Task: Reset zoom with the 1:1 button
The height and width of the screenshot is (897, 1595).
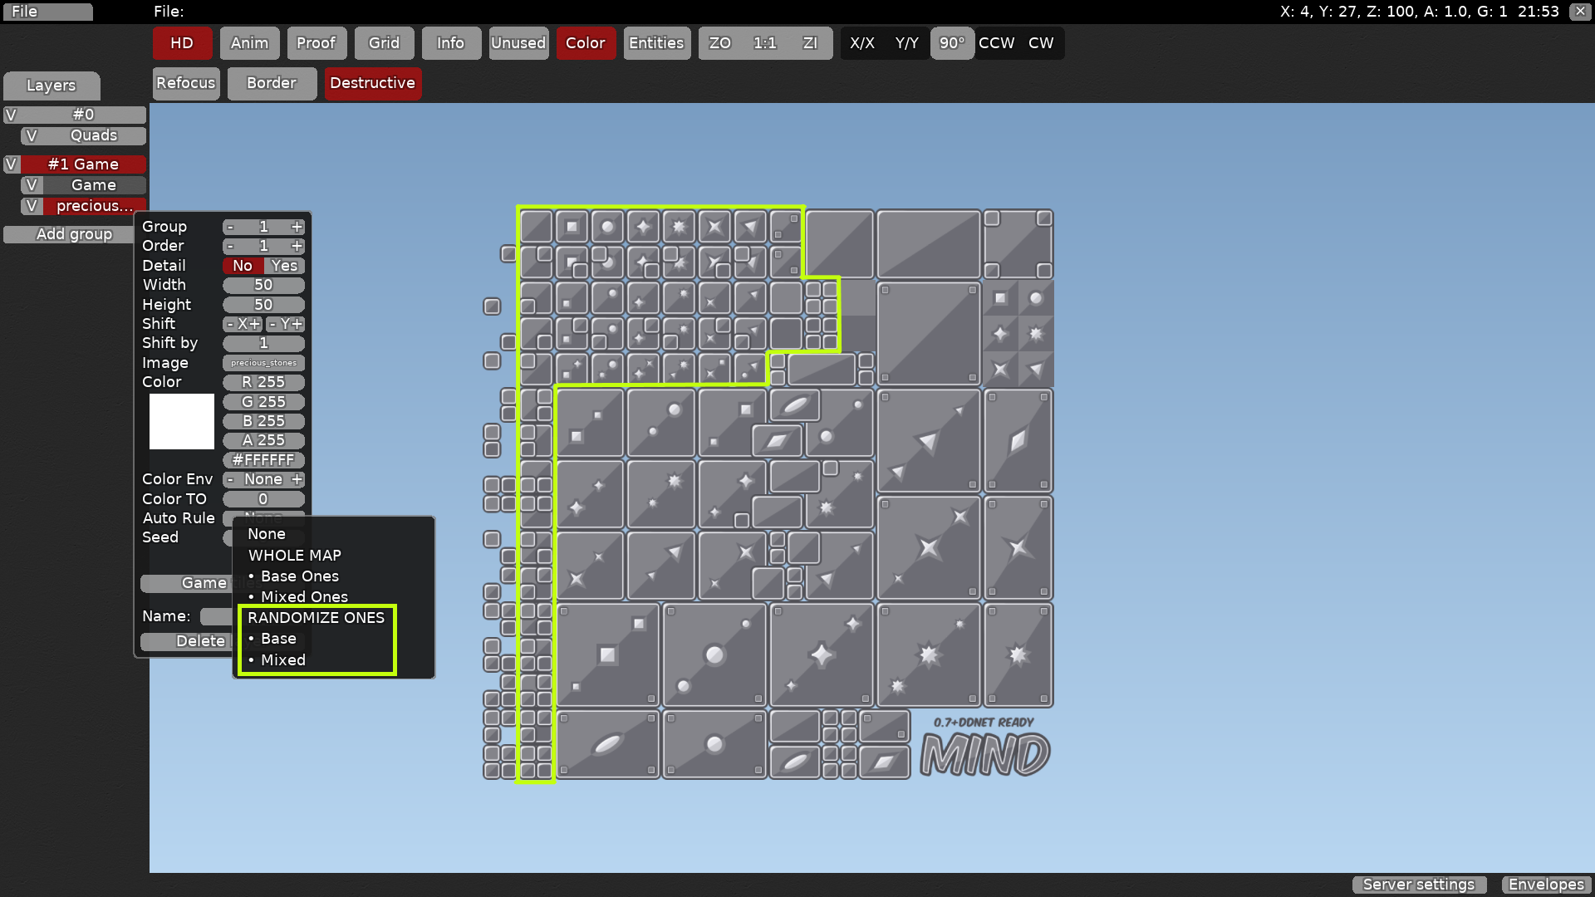Action: [764, 42]
